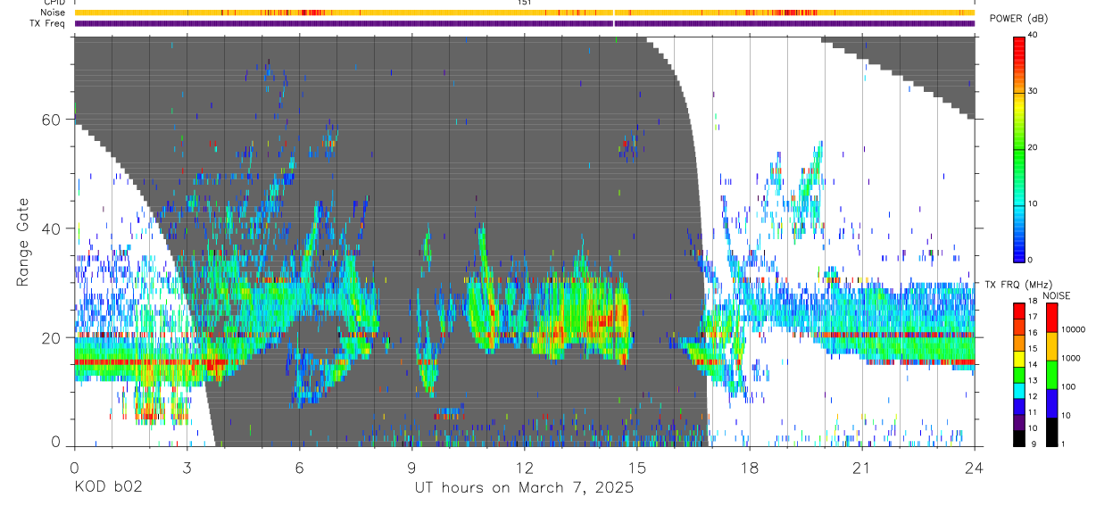Select the orange noise swatch 1000-10000
Image resolution: width=1096 pixels, height=506 pixels.
pyautogui.click(x=1050, y=345)
